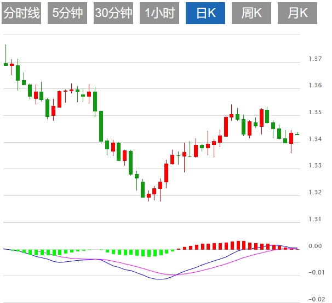332x303 pixels.
Task: Click the long green candle dropping to 1.34
Action: click(x=101, y=125)
